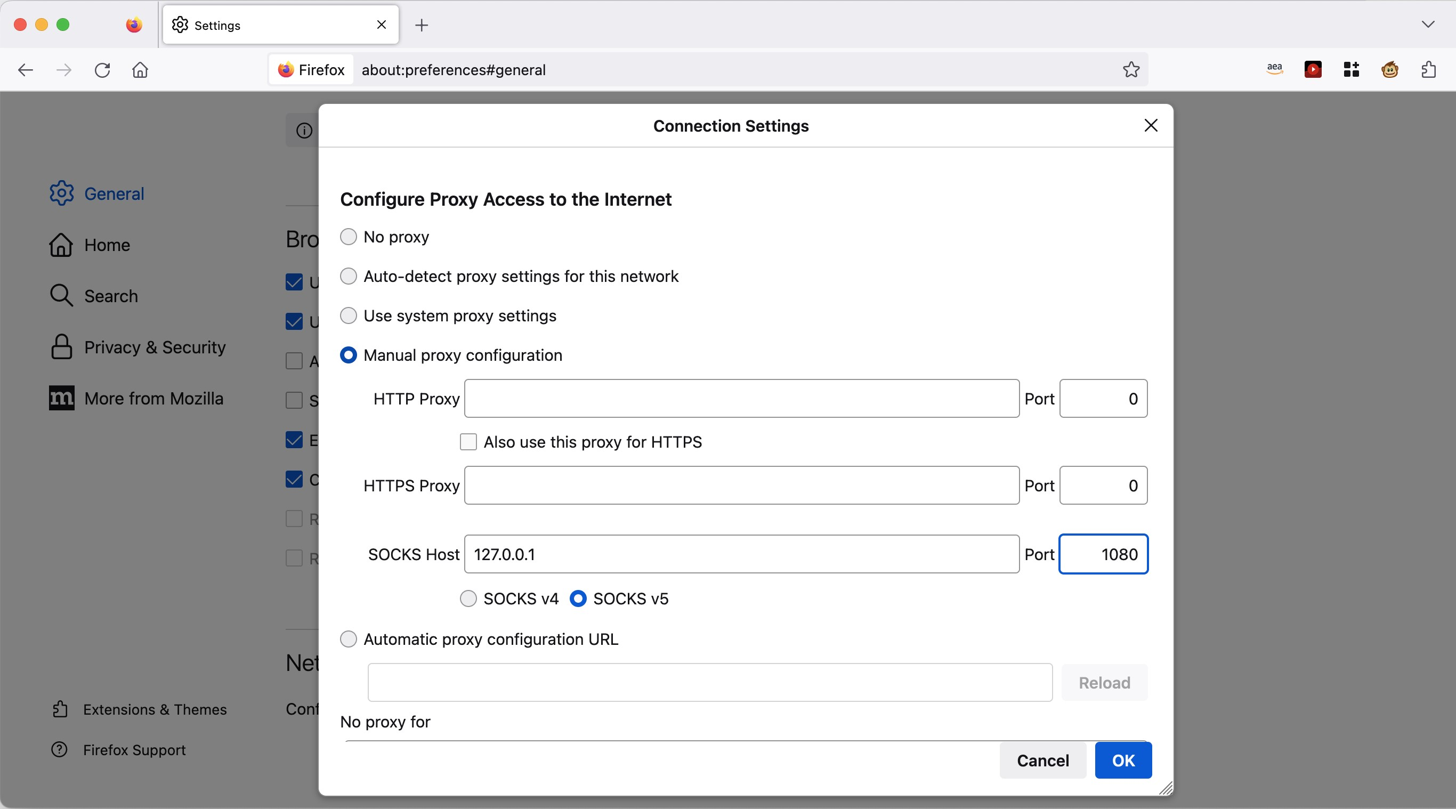Enable Also use this proxy for HTTPS
1456x809 pixels.
(467, 441)
